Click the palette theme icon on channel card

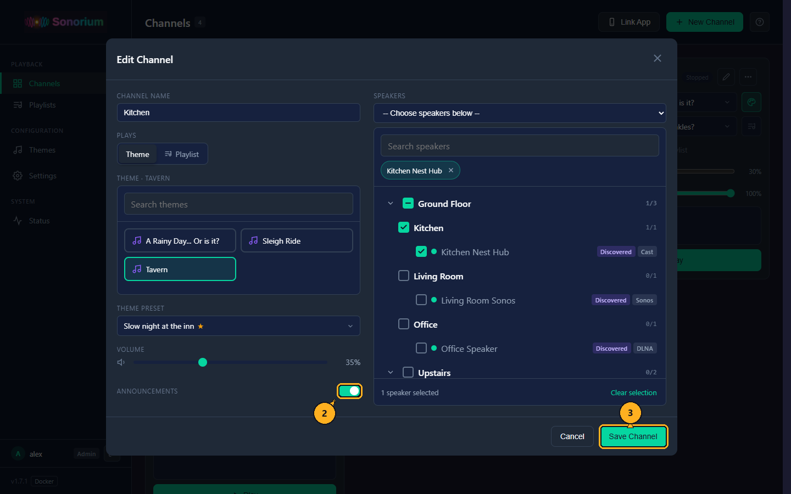pyautogui.click(x=751, y=102)
